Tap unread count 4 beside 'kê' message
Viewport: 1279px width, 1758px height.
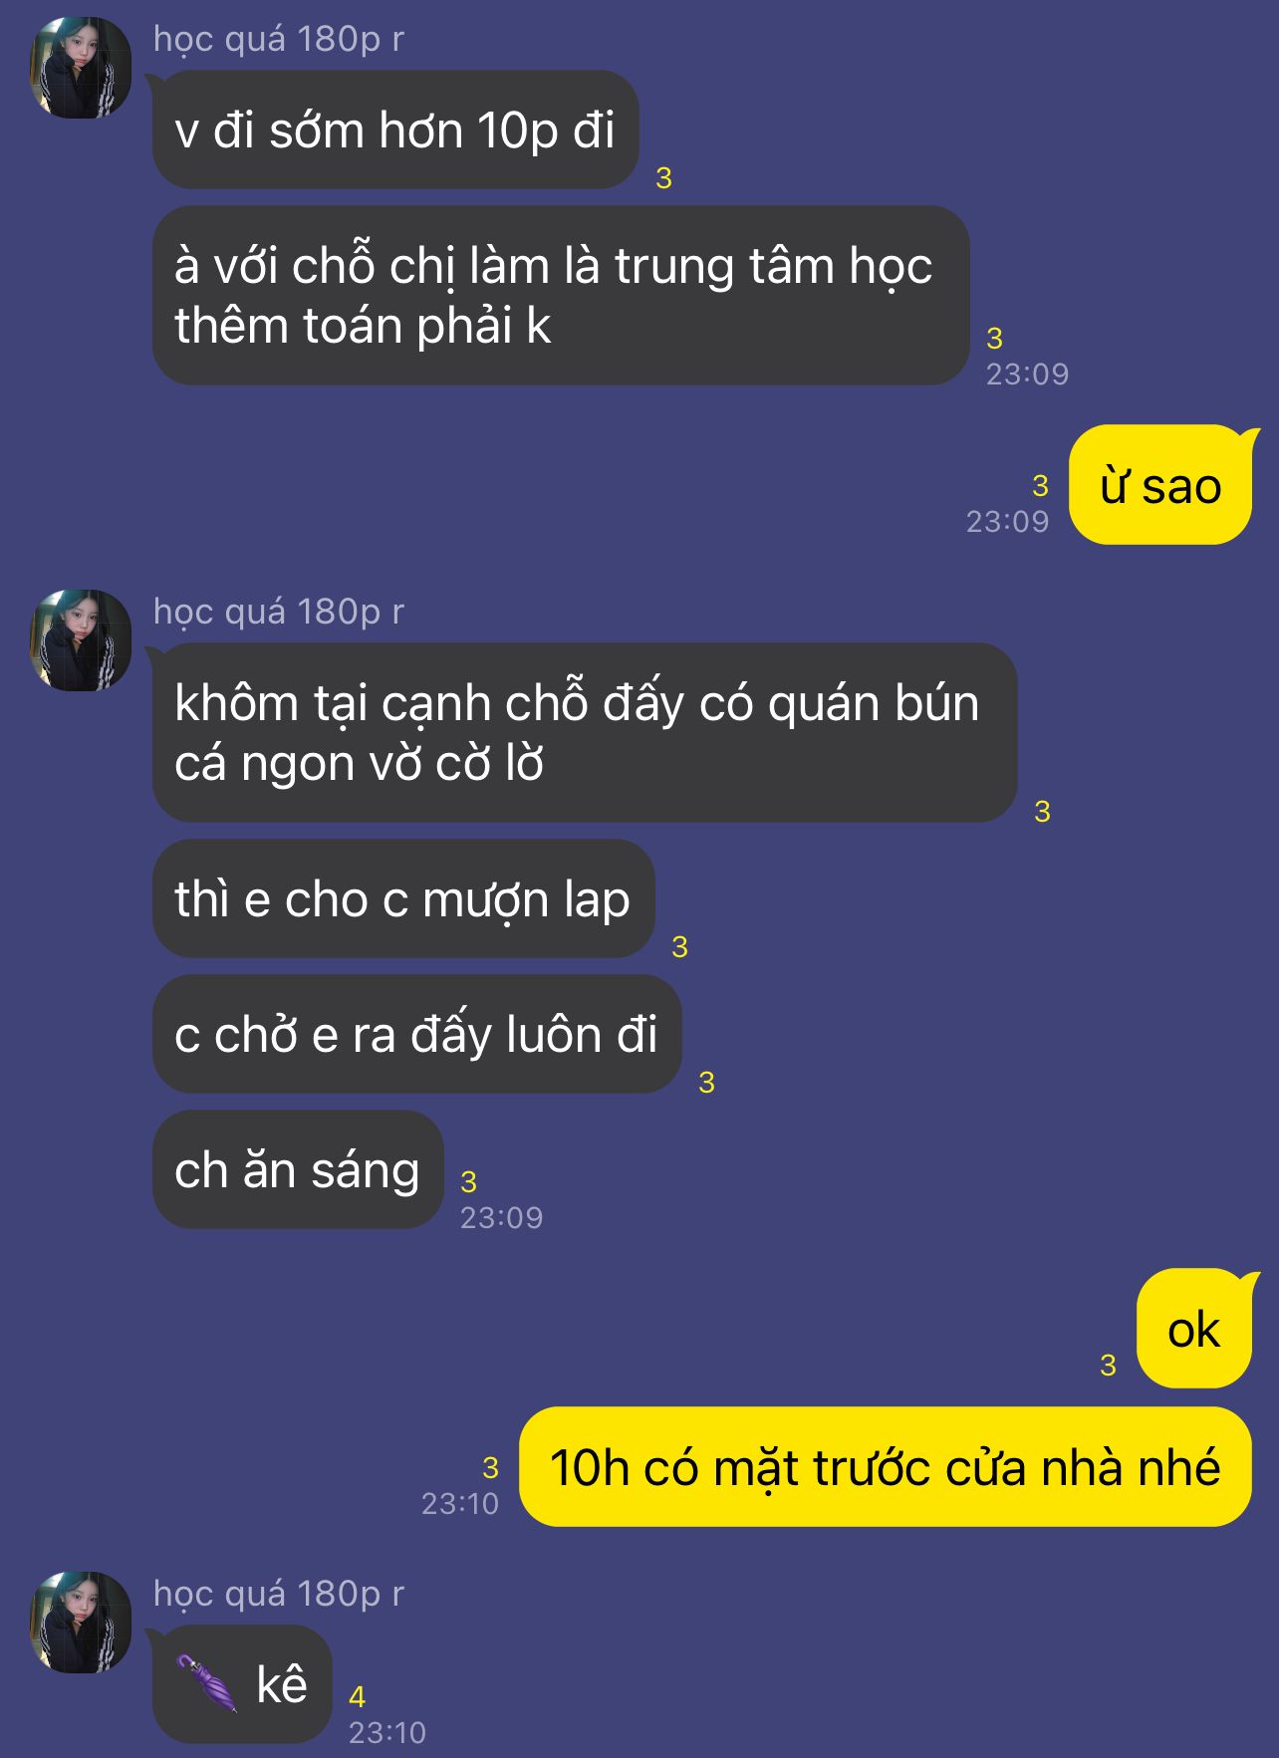point(358,1696)
